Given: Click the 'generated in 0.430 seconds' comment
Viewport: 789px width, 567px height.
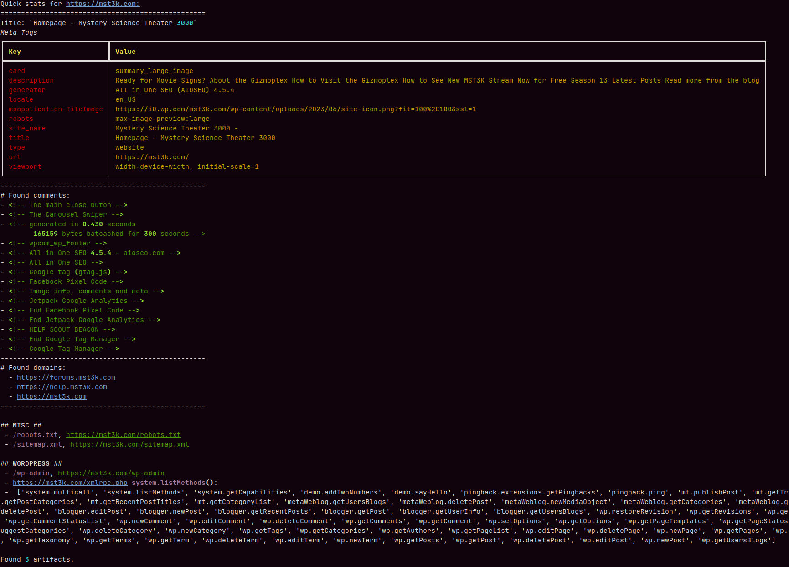Looking at the screenshot, I should pos(72,224).
